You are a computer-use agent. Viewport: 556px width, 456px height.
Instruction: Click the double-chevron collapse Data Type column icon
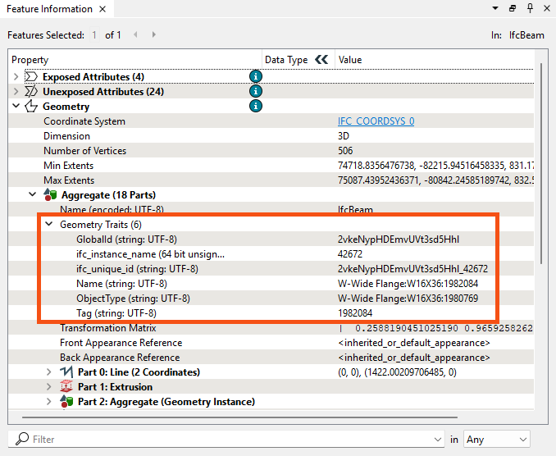coord(321,60)
